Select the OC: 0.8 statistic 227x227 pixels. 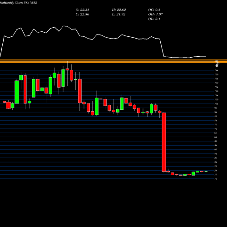(154, 10)
